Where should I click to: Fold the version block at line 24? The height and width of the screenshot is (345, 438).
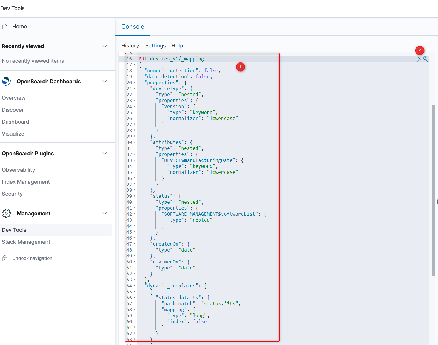pos(134,106)
